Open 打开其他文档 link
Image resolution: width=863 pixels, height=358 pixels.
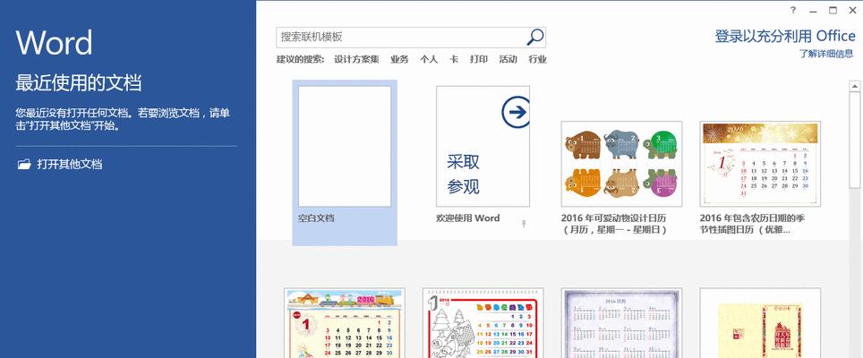click(x=69, y=164)
